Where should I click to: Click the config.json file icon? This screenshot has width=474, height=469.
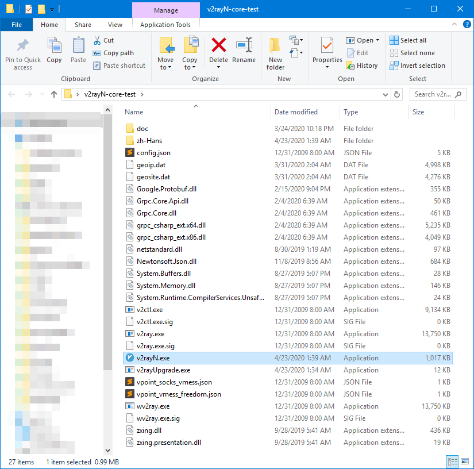(130, 153)
